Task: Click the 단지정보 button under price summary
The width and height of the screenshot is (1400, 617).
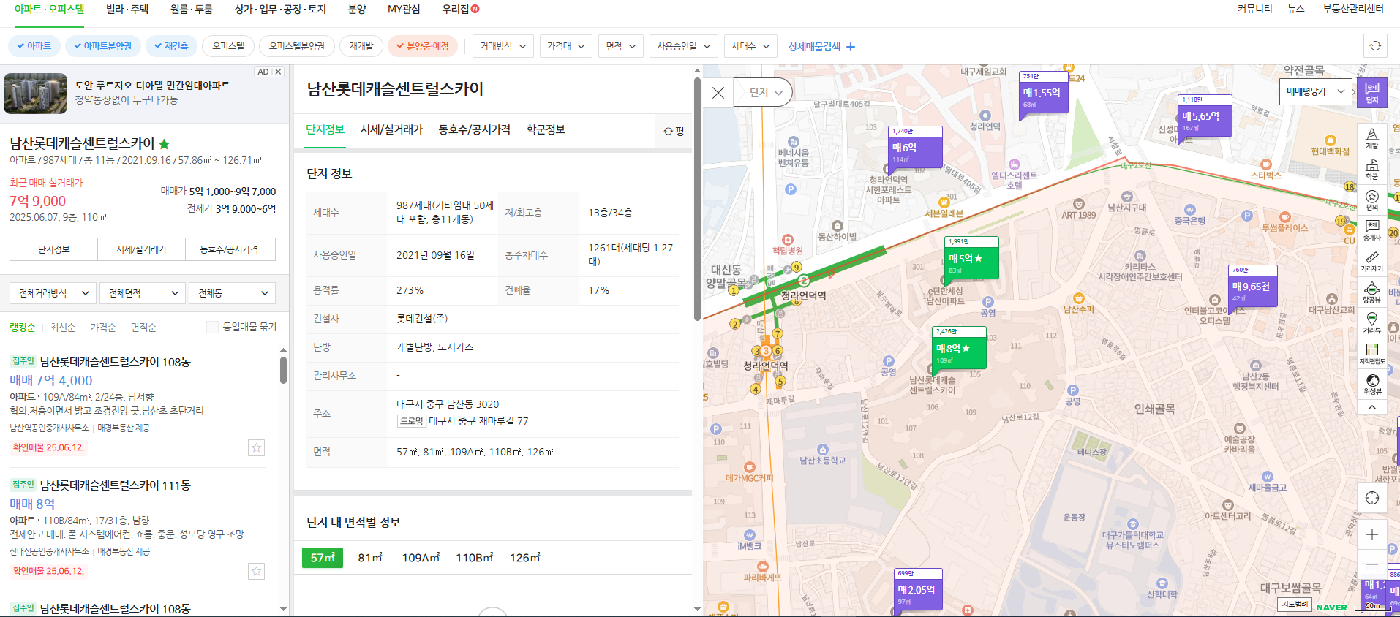Action: [53, 249]
